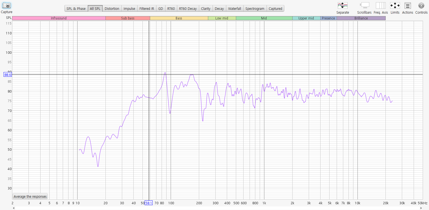This screenshot has width=429, height=210.
Task: Click the 115 value on SPL axis
Action: 8,23
